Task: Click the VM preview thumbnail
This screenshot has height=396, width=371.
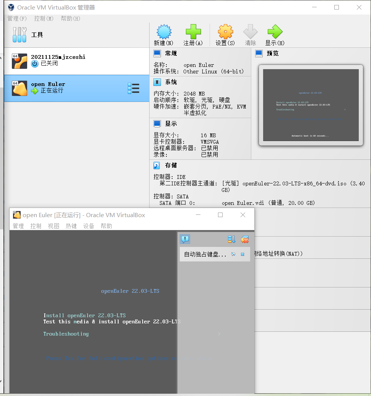Action: pyautogui.click(x=311, y=105)
